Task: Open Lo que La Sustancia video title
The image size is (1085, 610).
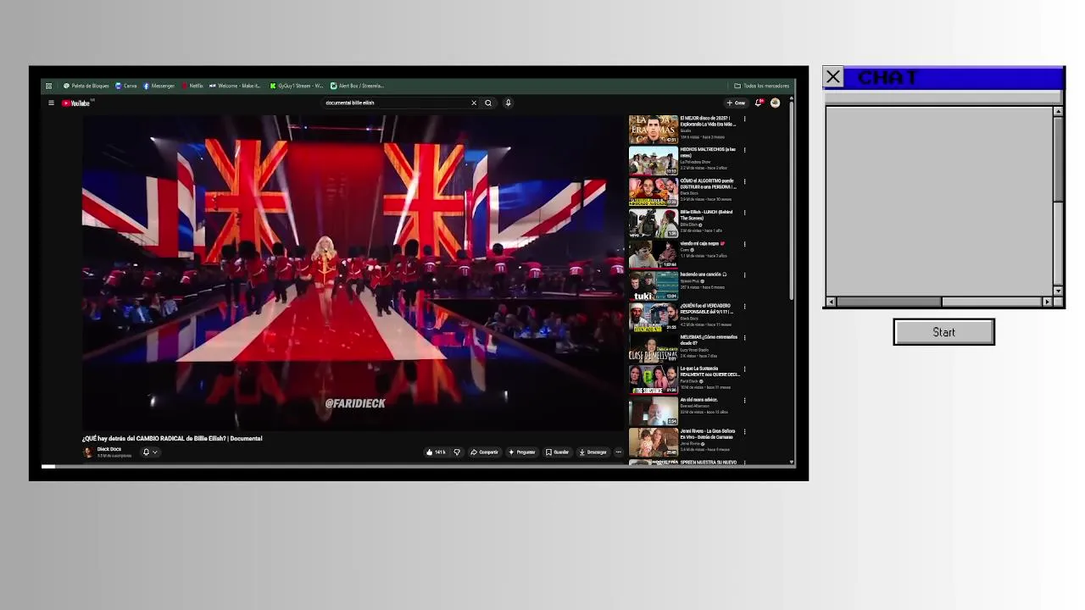Action: [710, 371]
